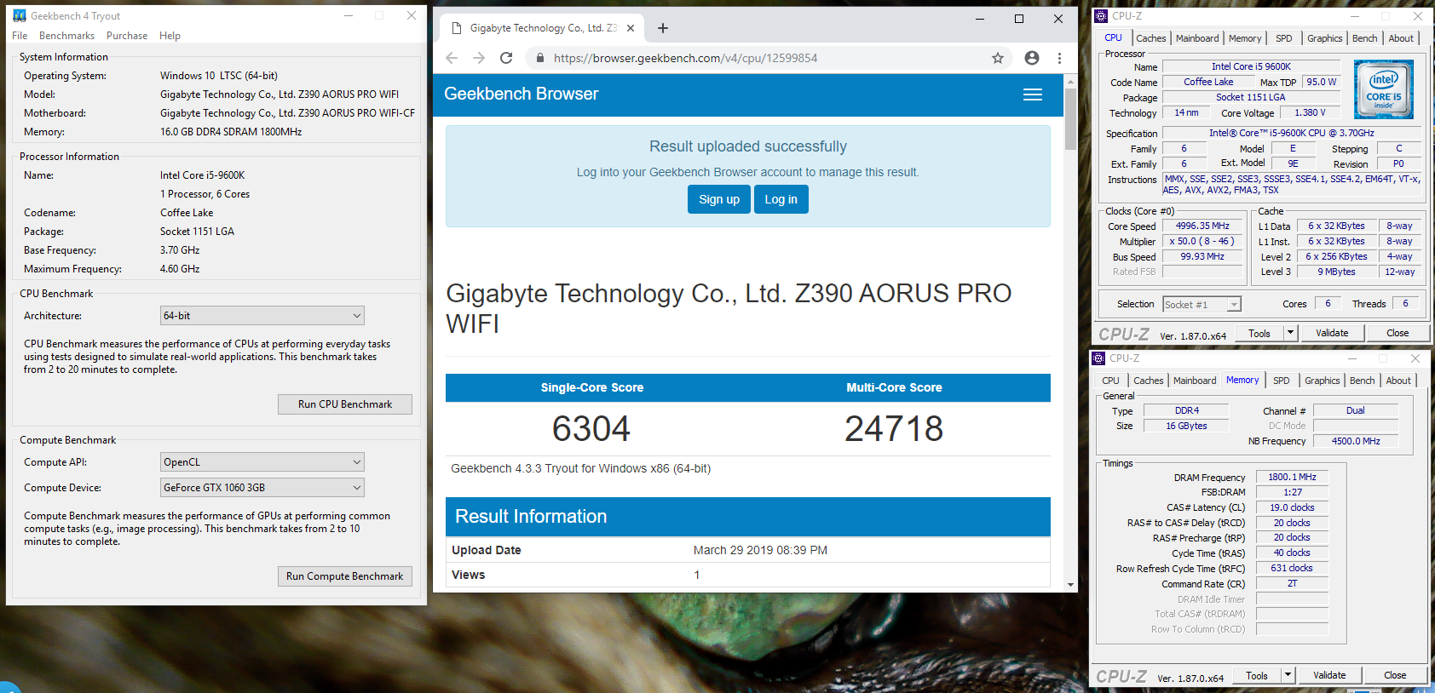Switch to CPU tab in bottom CPU-Z
Screen dimensions: 1435x693
(1110, 381)
